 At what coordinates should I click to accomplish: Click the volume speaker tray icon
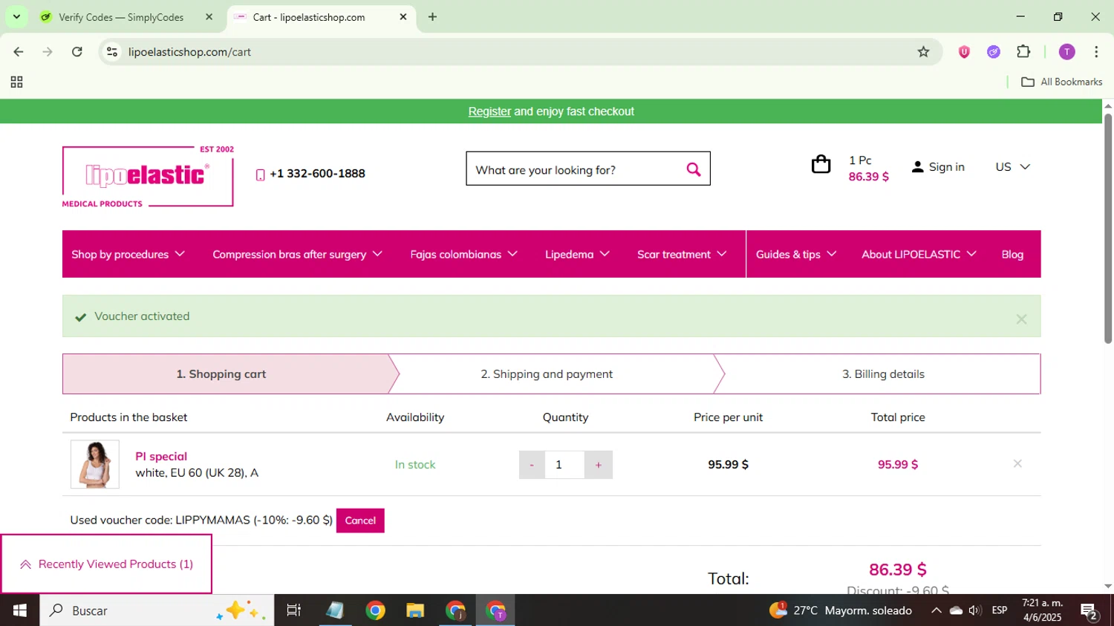coord(975,610)
